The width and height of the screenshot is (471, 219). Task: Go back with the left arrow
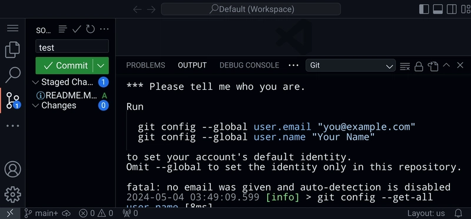[137, 9]
